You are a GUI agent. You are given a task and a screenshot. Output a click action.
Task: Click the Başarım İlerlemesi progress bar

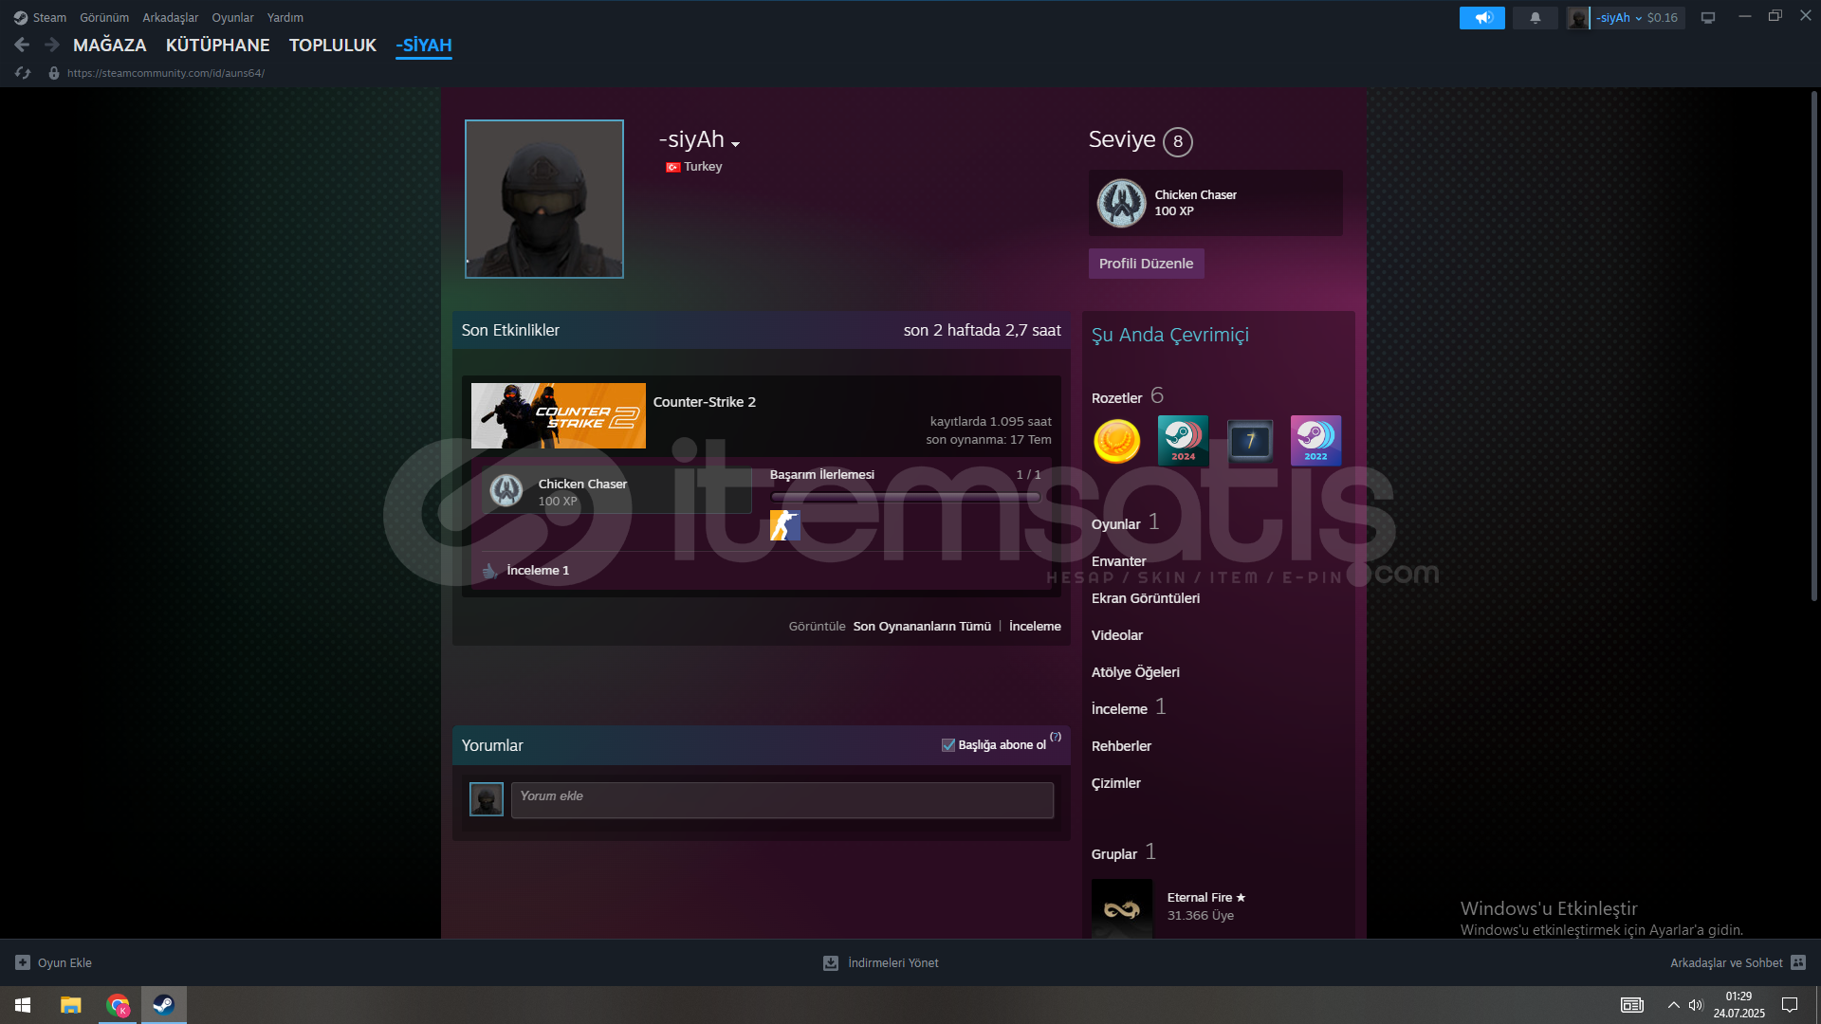pos(906,497)
